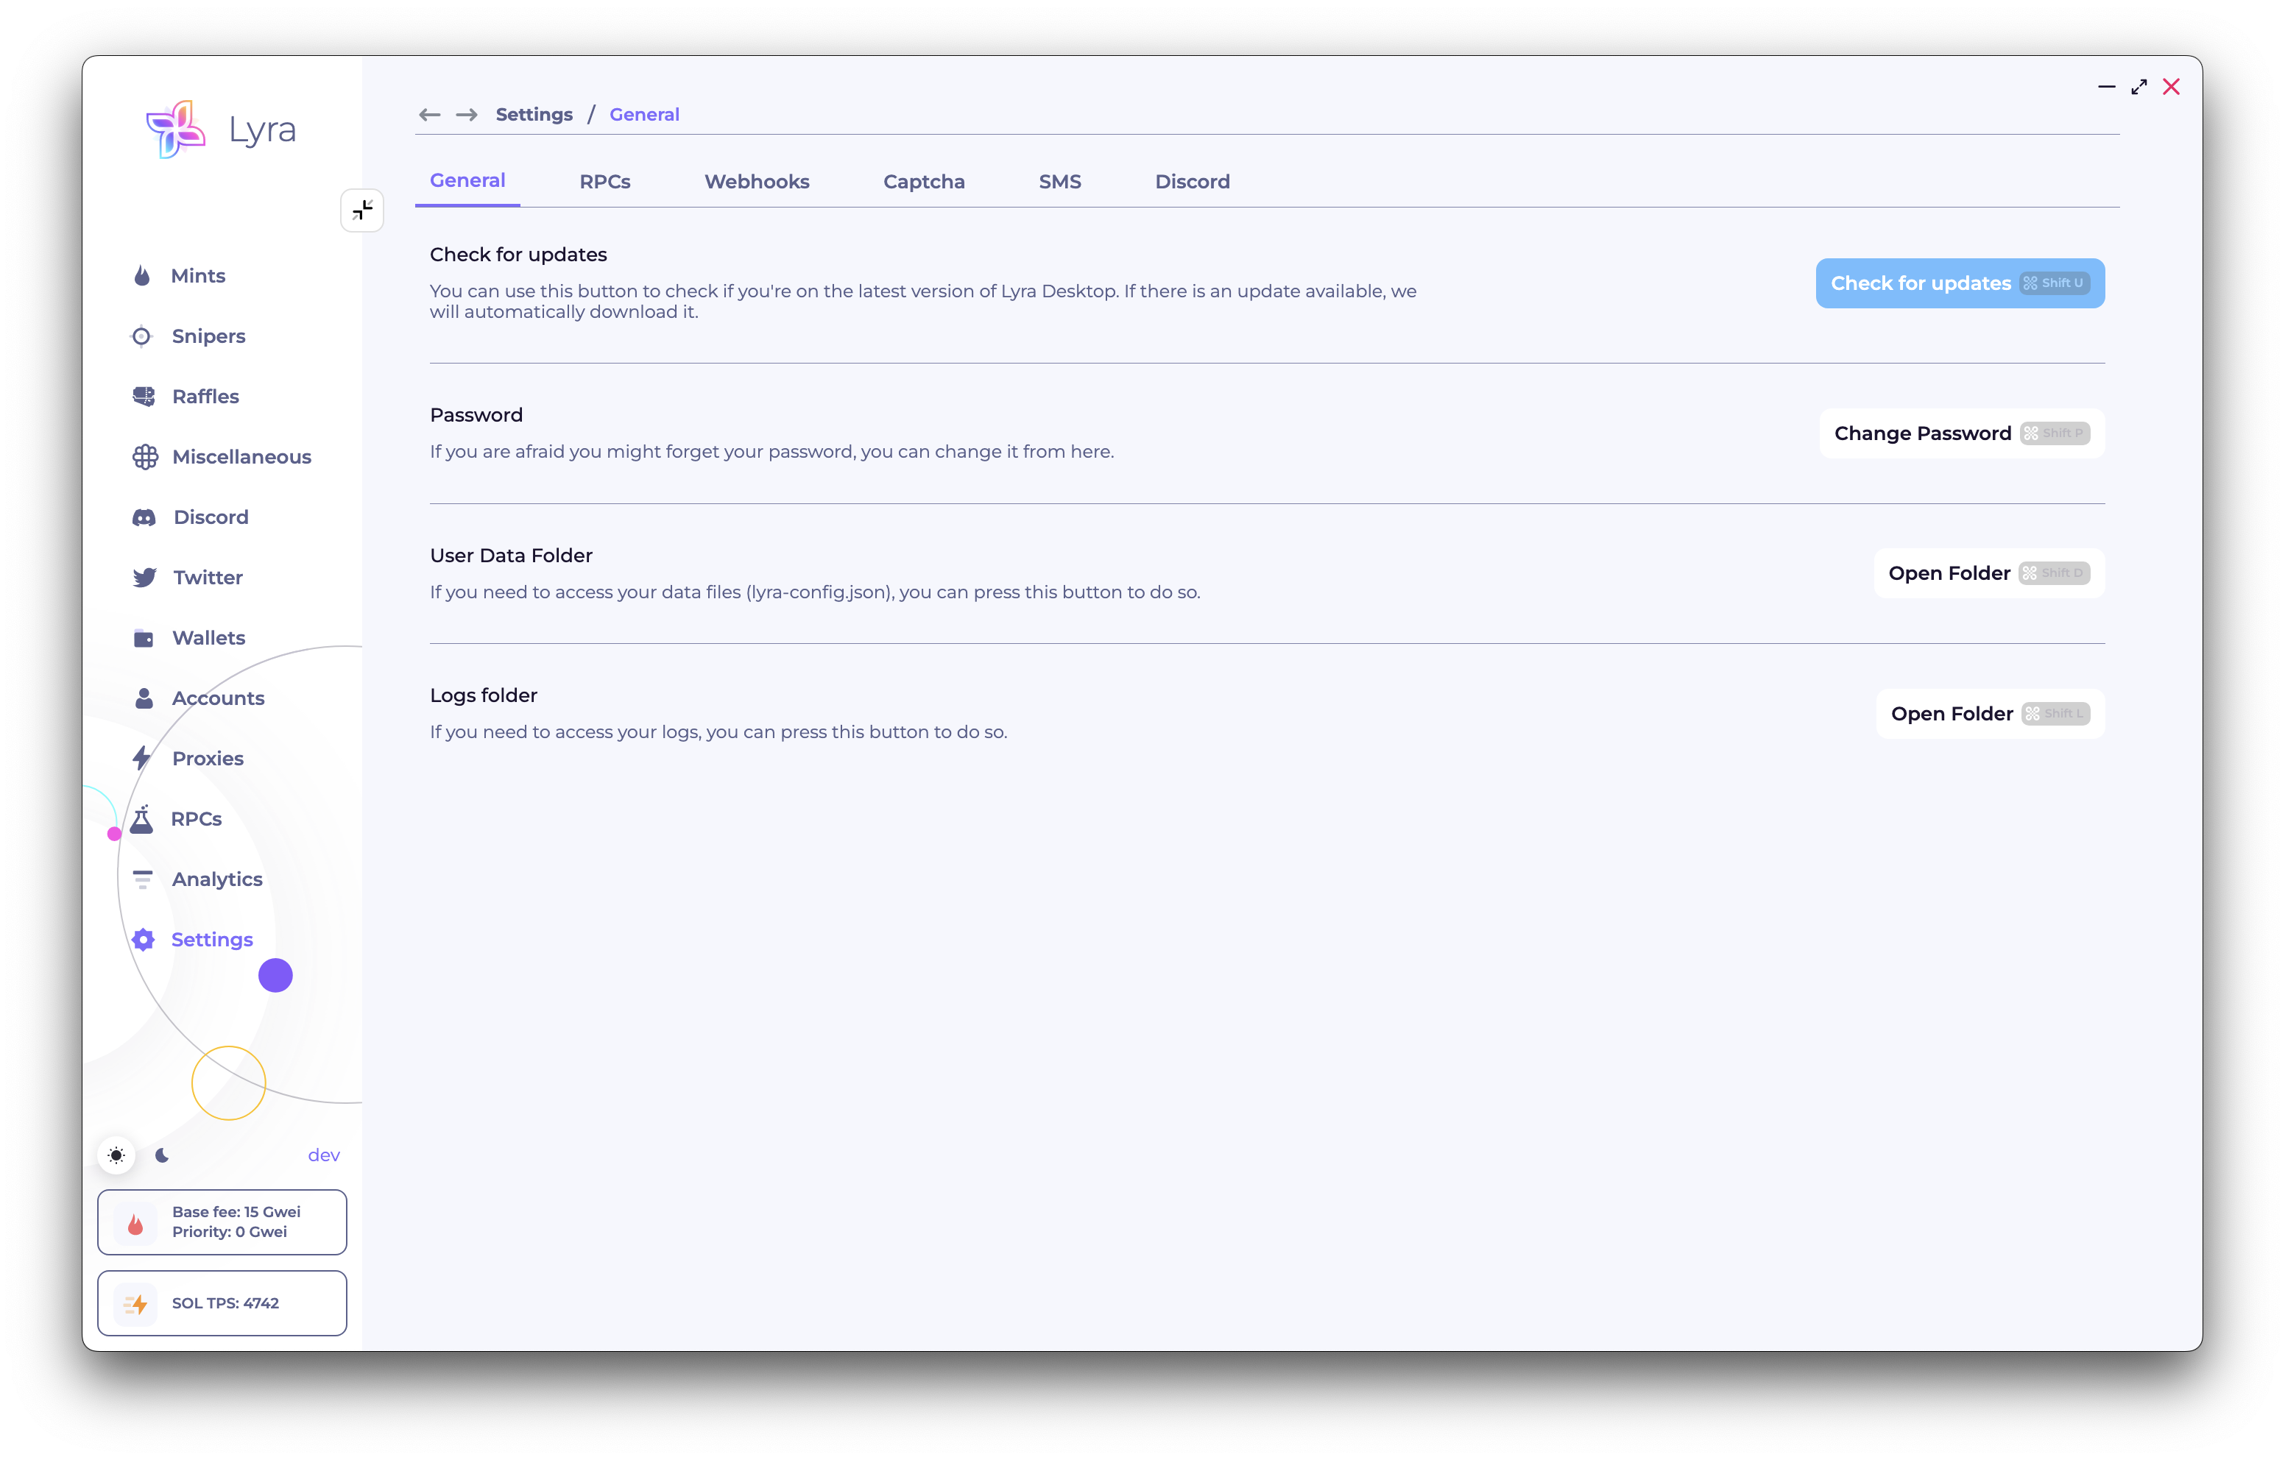Click the Proxies lightning bolt icon
2285x1460 pixels.
tap(142, 758)
